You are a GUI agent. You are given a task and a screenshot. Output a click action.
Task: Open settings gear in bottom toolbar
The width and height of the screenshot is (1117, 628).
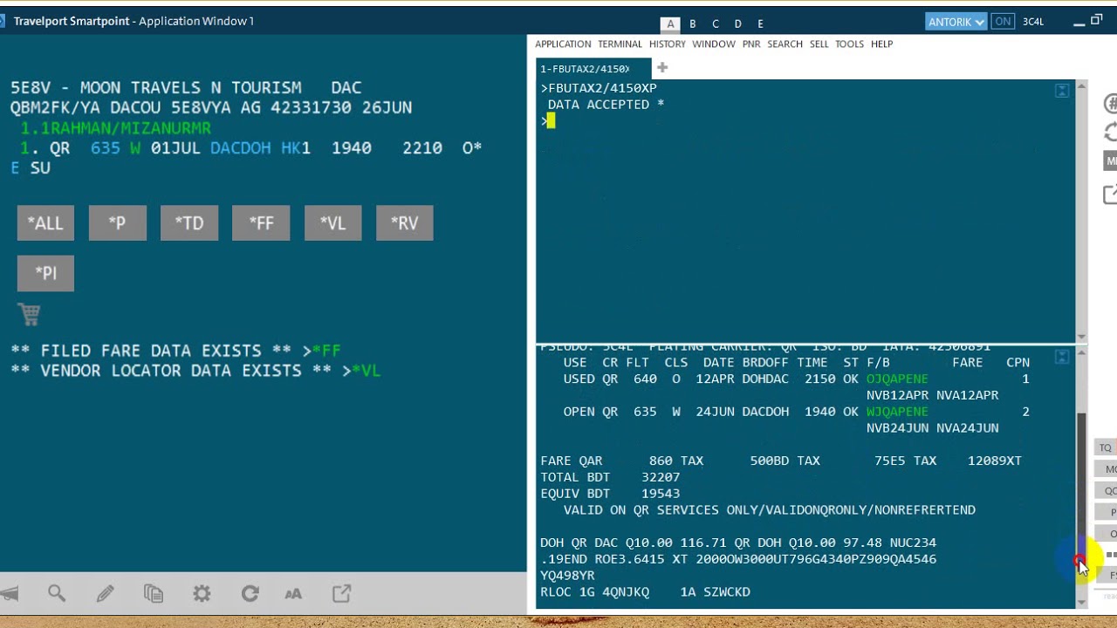(x=202, y=594)
